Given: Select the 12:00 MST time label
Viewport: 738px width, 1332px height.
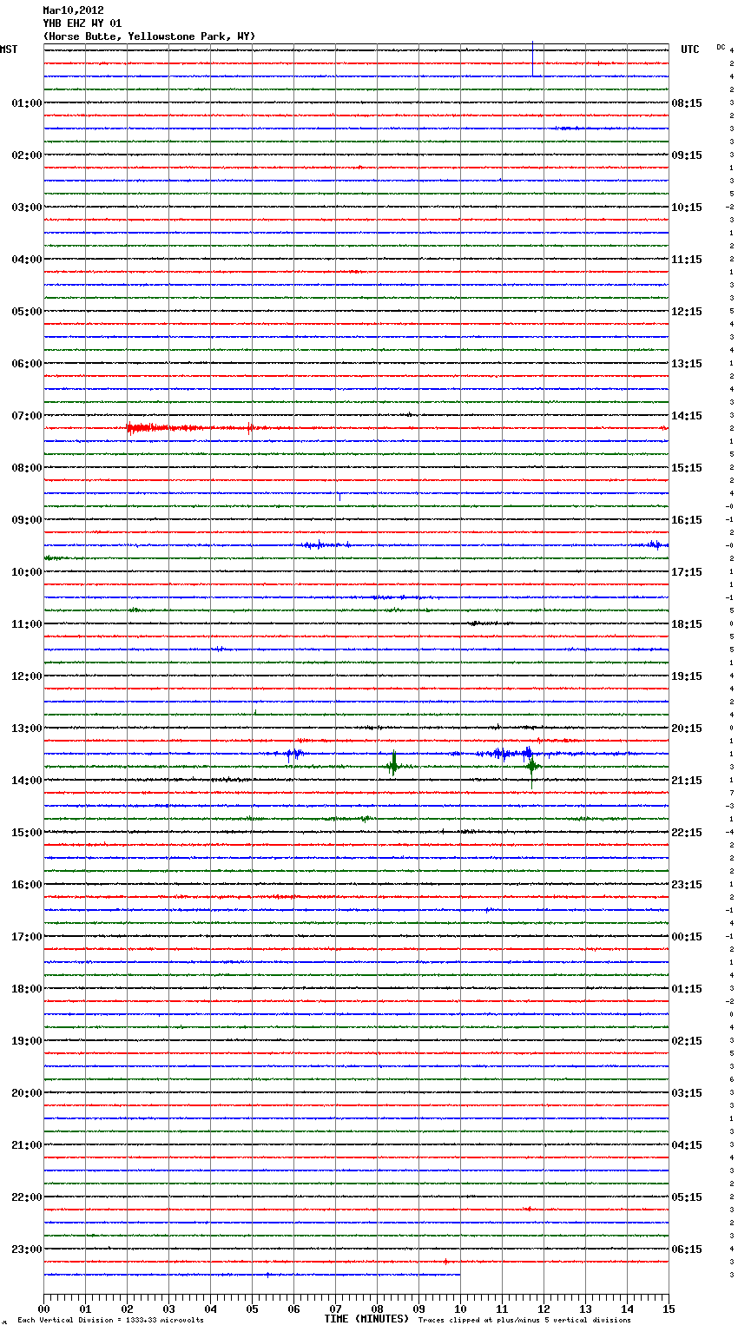Looking at the screenshot, I should 27,676.
